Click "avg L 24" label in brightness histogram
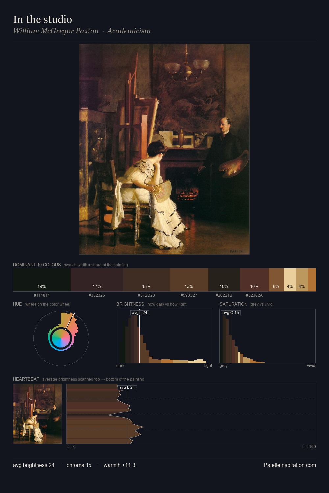This screenshot has width=329, height=493. click(x=139, y=313)
